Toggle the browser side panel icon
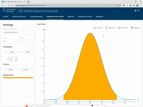The height and width of the screenshot is (107, 143). tap(134, 5)
